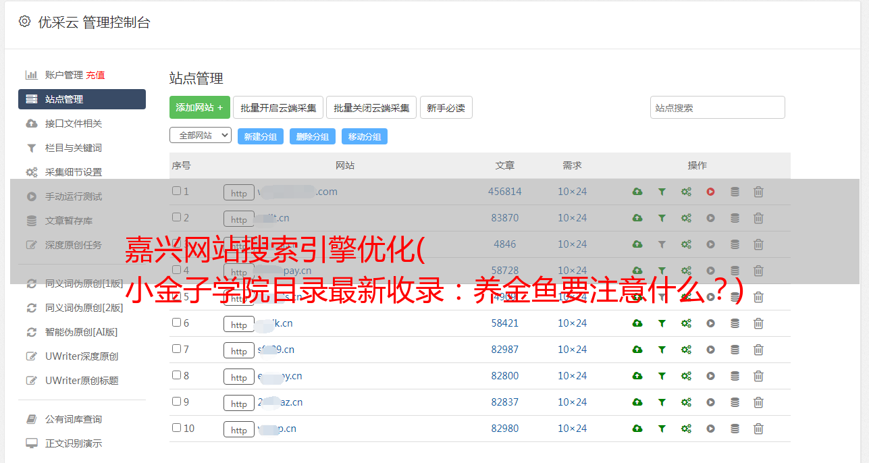The width and height of the screenshot is (869, 463).
Task: Open UWriter原创标题 in the sidebar
Action: click(x=82, y=381)
